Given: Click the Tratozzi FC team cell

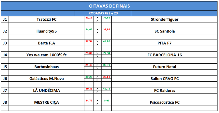Looking at the screenshot, I should point(46,19).
